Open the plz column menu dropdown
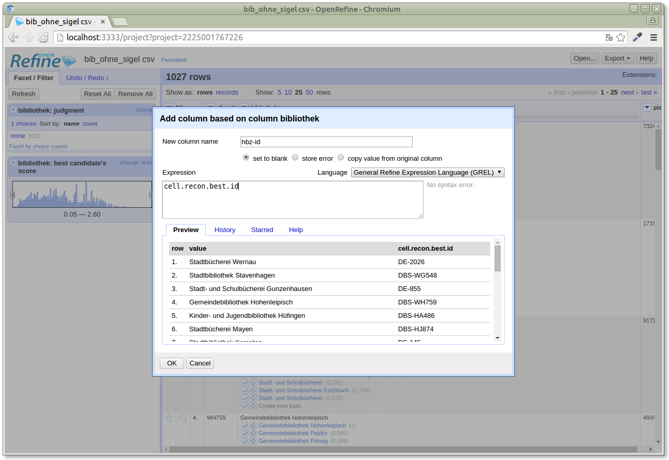The height and width of the screenshot is (460, 669). pyautogui.click(x=647, y=107)
